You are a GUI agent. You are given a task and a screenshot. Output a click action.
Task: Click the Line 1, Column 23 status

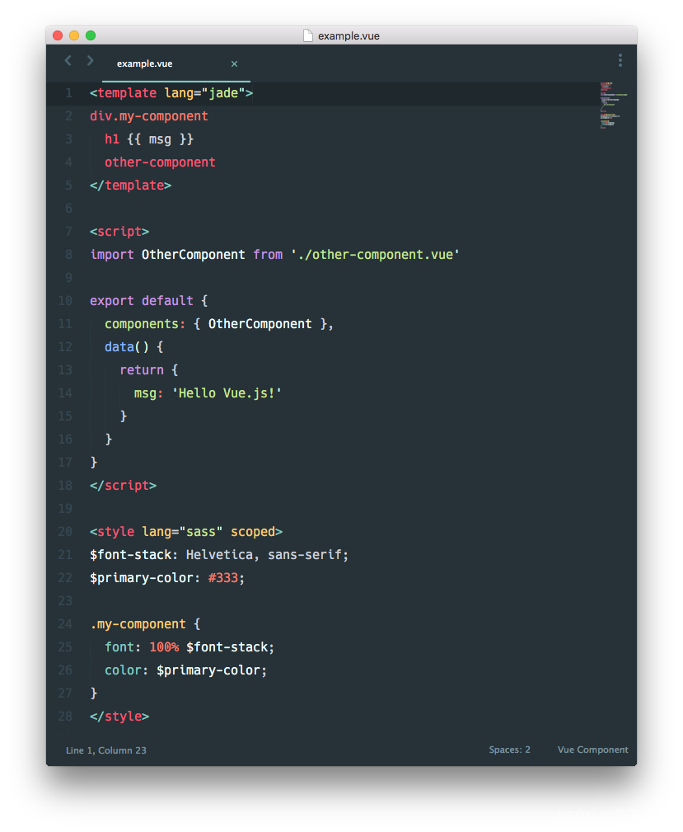point(106,750)
